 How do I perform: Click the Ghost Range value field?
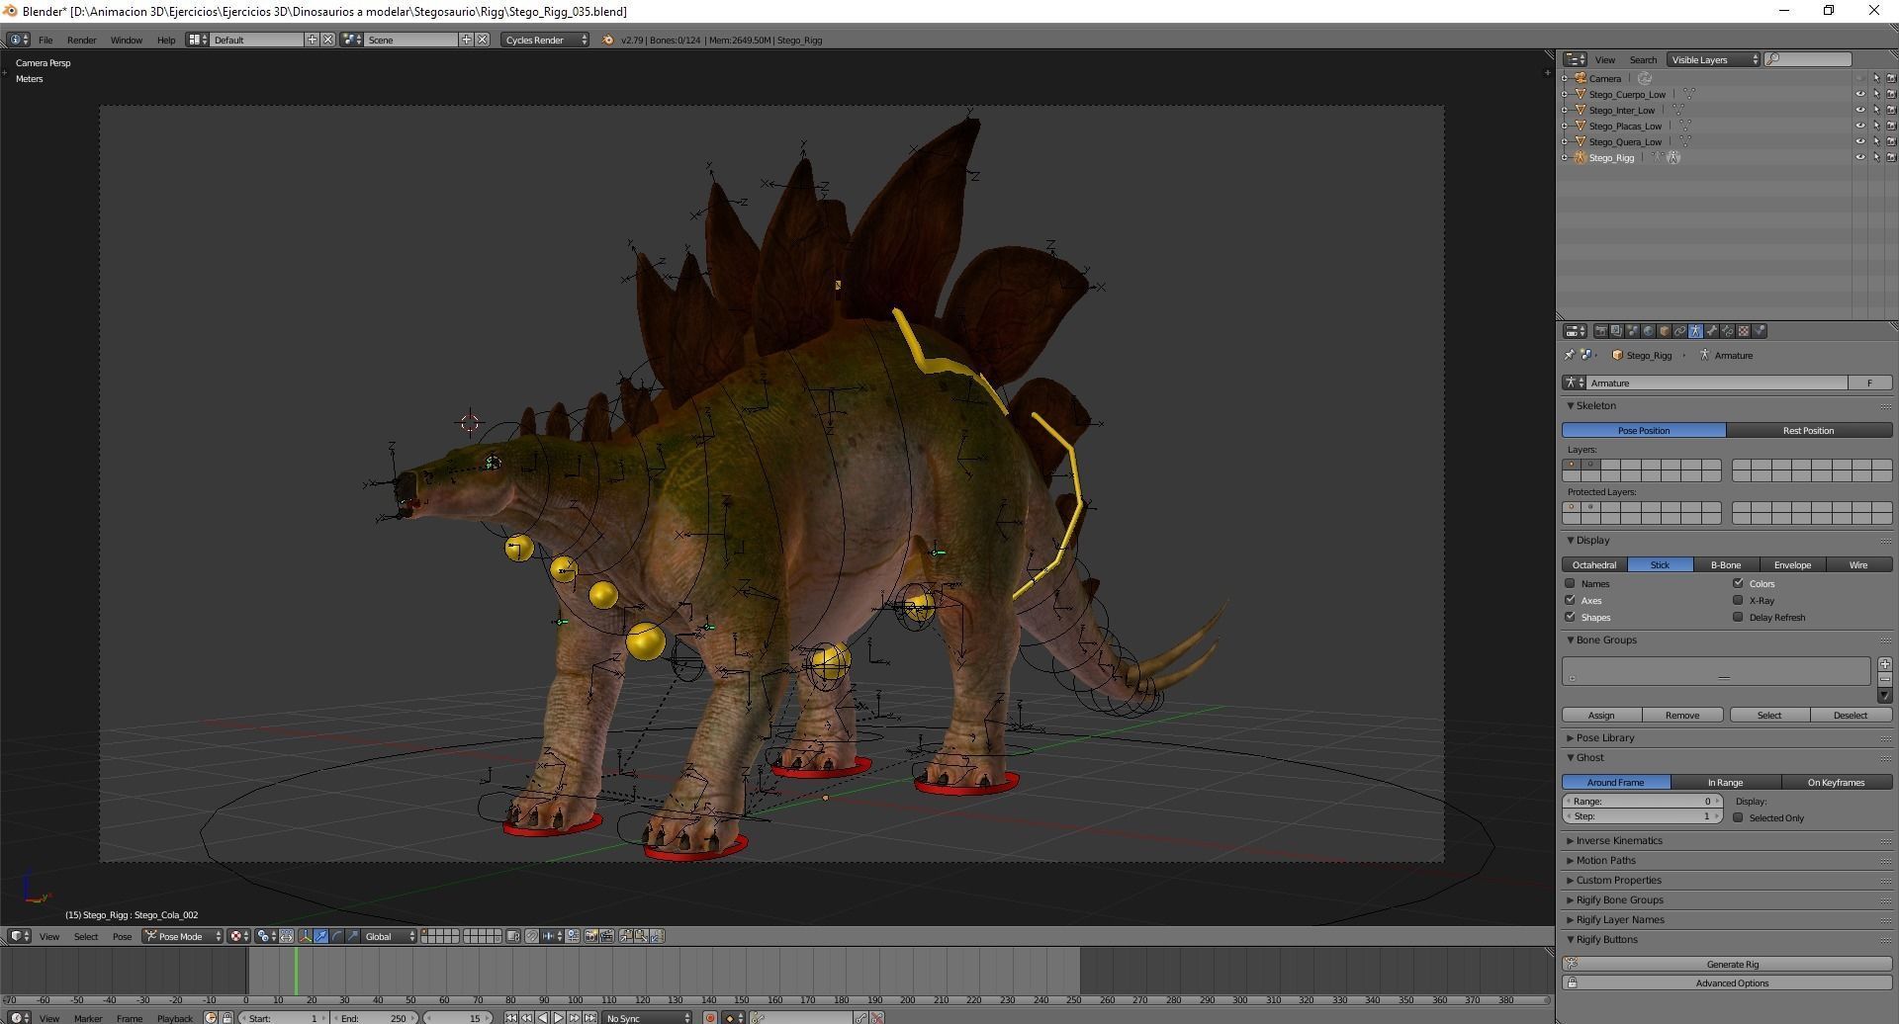1642,802
